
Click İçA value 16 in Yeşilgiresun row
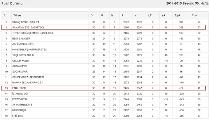coord(166,55)
